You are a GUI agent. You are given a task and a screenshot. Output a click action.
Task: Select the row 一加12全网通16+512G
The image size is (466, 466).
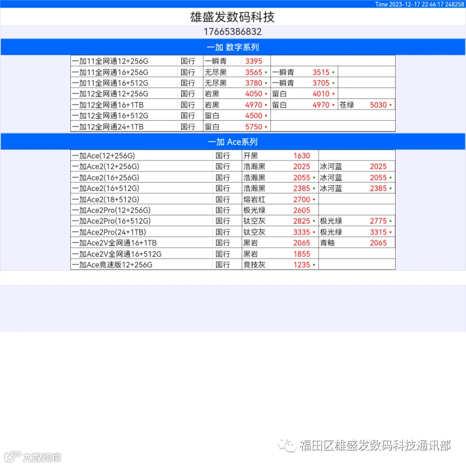233,115
